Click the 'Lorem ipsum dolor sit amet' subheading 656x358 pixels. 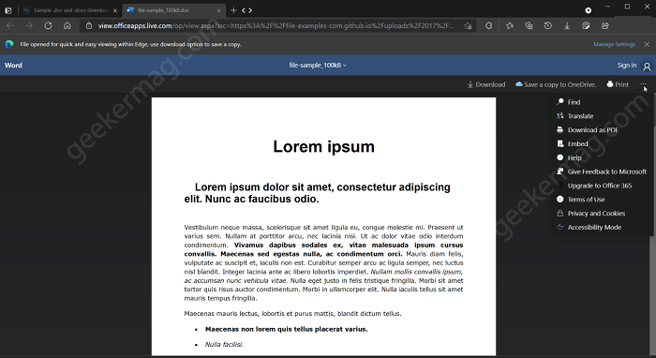click(318, 193)
